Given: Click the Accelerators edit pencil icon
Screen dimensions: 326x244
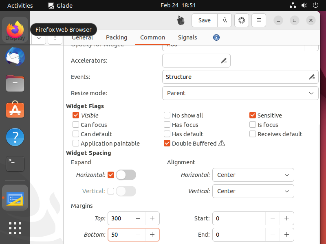Looking at the screenshot, I should 224,61.
